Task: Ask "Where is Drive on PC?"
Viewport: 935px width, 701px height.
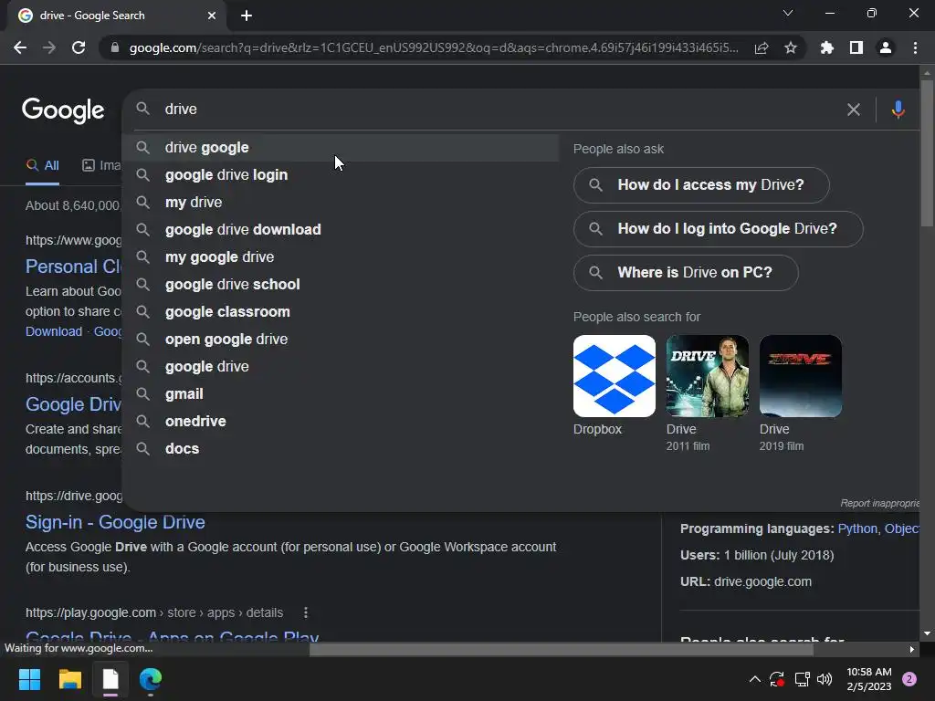Action: [686, 273]
